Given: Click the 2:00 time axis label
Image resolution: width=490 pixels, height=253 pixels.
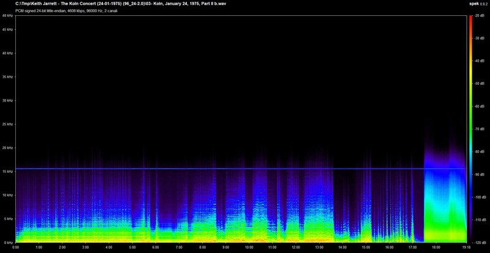Looking at the screenshot, I should click(x=62, y=247).
